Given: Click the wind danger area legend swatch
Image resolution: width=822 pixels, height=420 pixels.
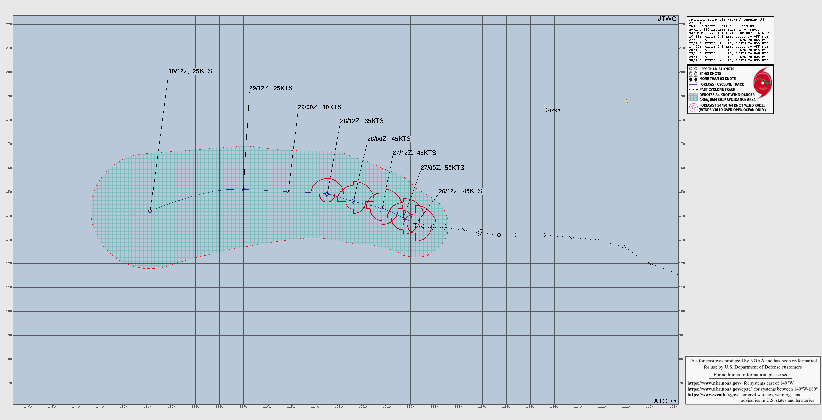Looking at the screenshot, I should [693, 97].
